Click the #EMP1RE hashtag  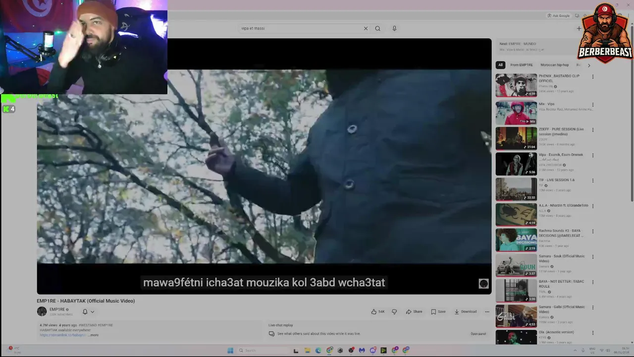106,325
